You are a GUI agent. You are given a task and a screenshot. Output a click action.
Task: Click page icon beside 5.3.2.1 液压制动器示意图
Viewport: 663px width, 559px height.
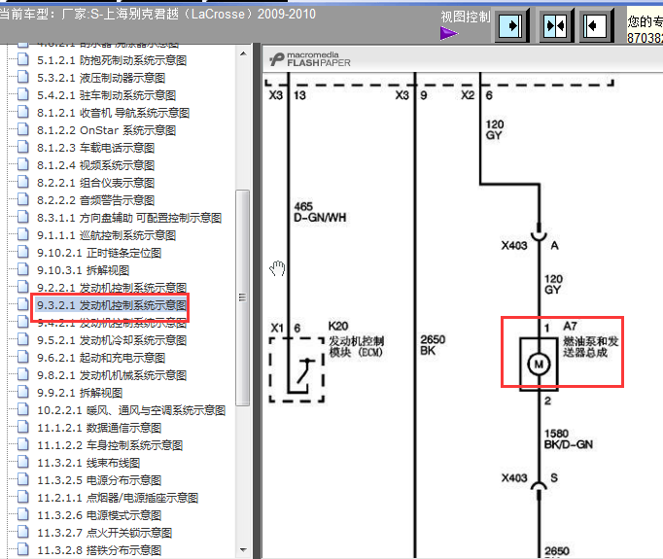click(x=22, y=78)
